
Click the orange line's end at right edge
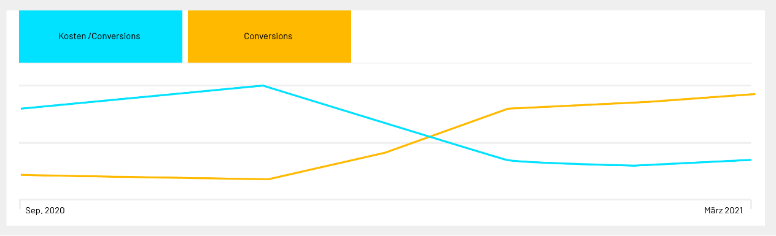point(753,94)
